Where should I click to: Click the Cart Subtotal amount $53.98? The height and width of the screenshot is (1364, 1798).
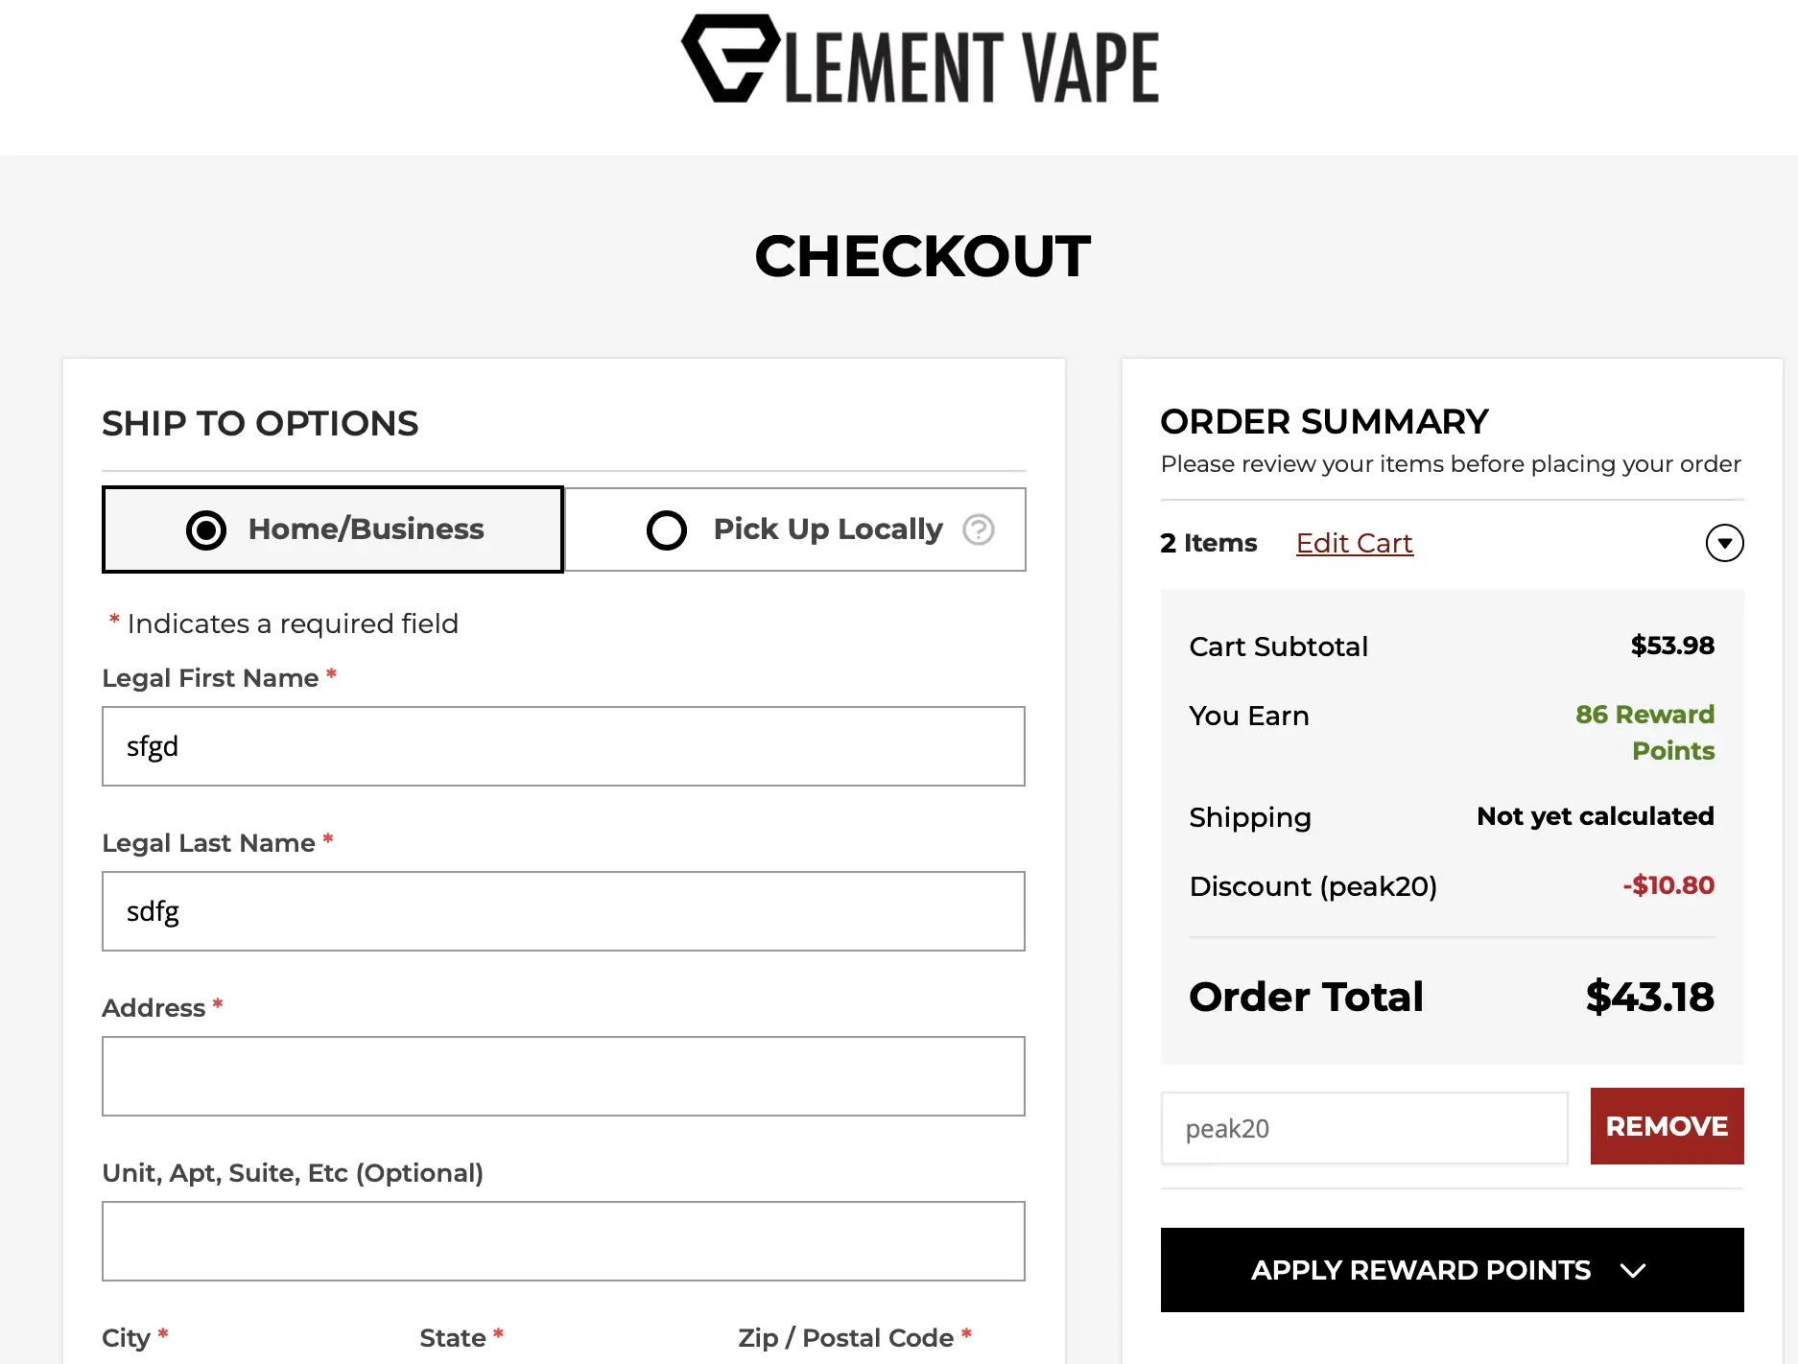point(1672,646)
